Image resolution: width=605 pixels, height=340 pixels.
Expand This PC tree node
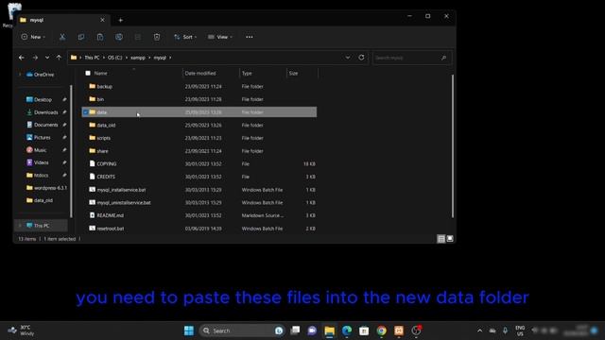pos(20,226)
